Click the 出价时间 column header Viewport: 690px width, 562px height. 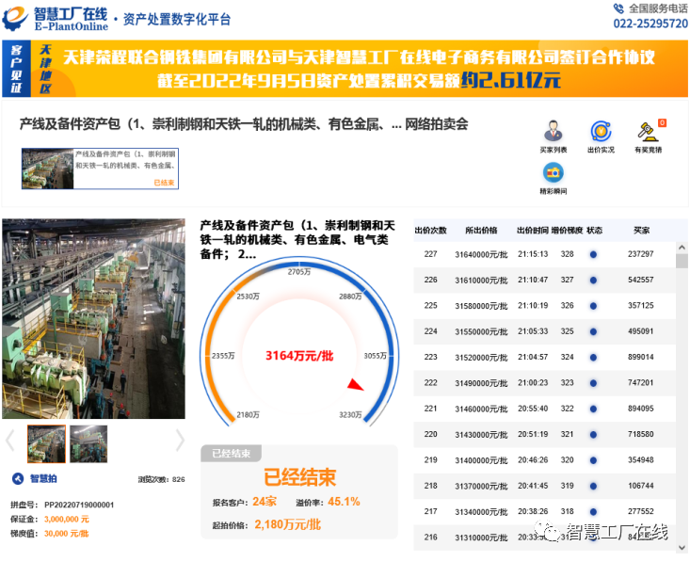[x=532, y=231]
